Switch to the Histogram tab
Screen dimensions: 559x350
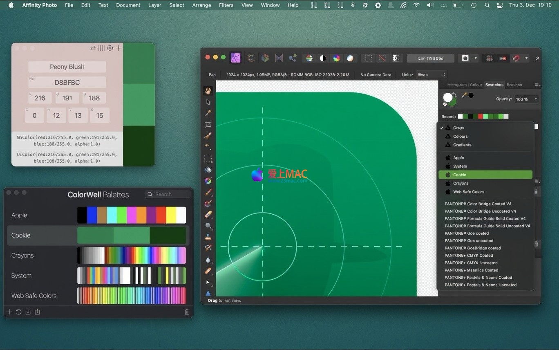pos(456,85)
